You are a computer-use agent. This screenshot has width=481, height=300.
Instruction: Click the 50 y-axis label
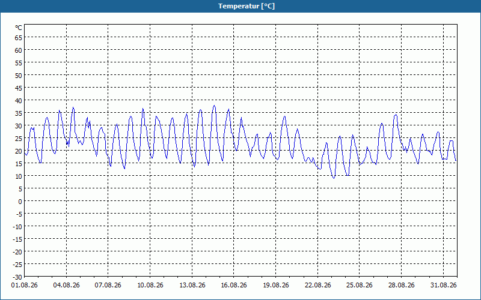(19, 76)
